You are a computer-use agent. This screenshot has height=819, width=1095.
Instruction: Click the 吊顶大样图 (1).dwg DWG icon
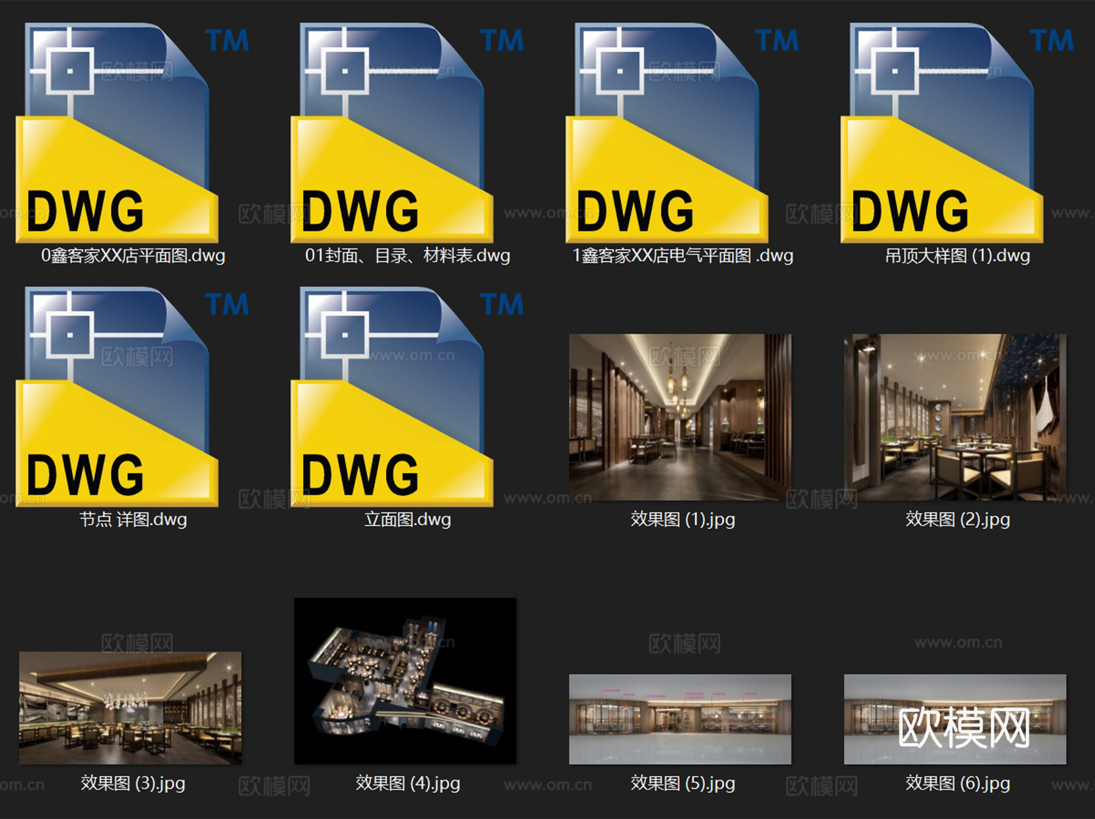[x=942, y=133]
